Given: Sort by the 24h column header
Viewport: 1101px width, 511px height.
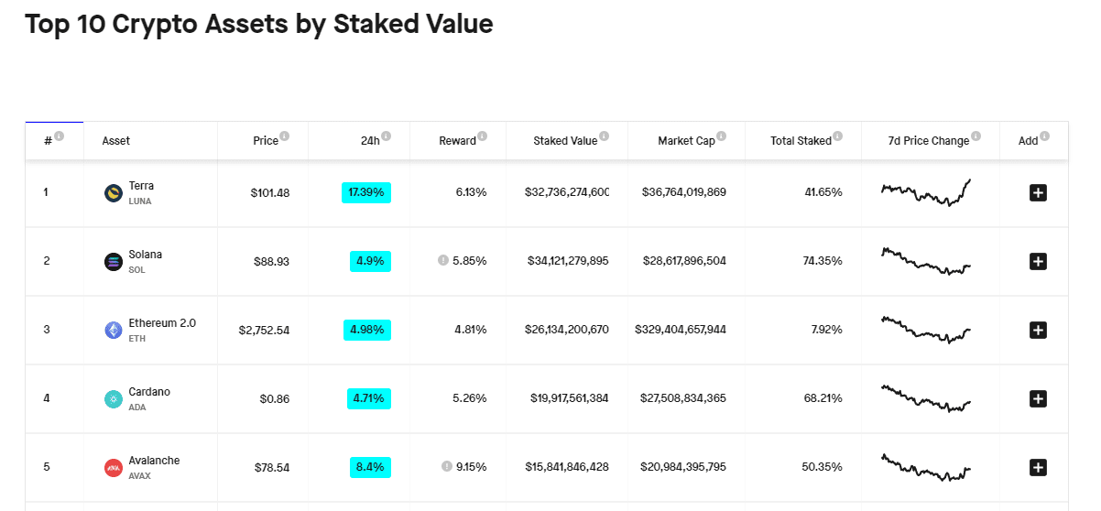Looking at the screenshot, I should point(370,141).
